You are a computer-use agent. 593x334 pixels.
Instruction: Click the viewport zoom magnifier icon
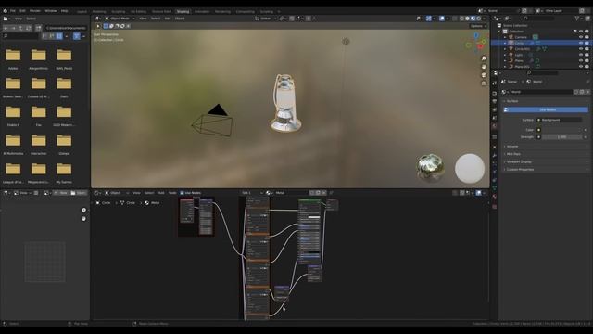tap(484, 58)
